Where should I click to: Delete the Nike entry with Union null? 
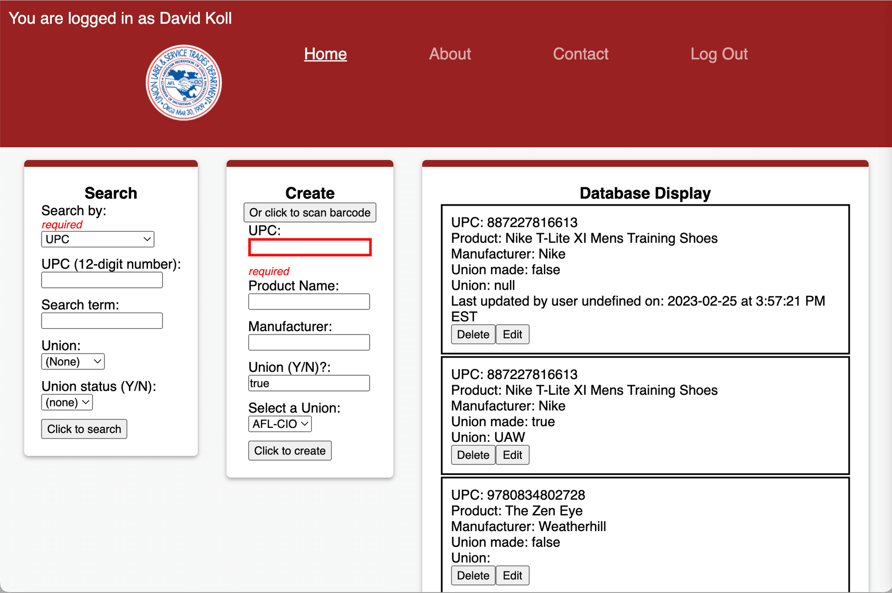(x=473, y=335)
